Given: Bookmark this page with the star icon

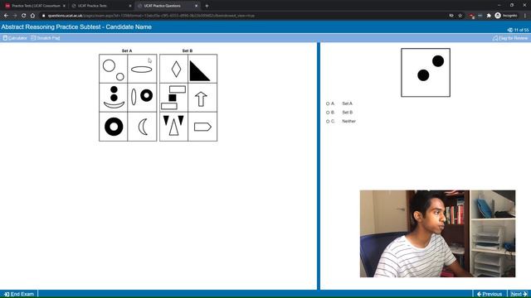Looking at the screenshot, I should [460, 16].
